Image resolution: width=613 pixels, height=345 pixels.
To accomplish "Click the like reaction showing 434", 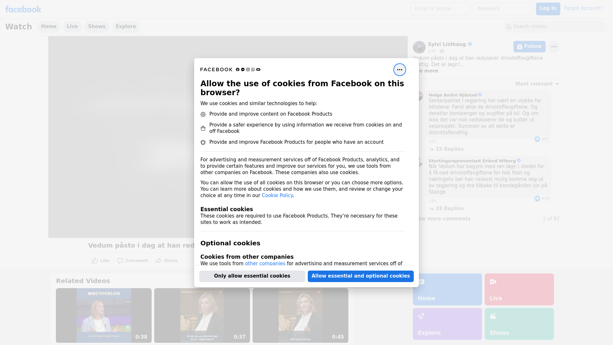I will click(x=542, y=198).
